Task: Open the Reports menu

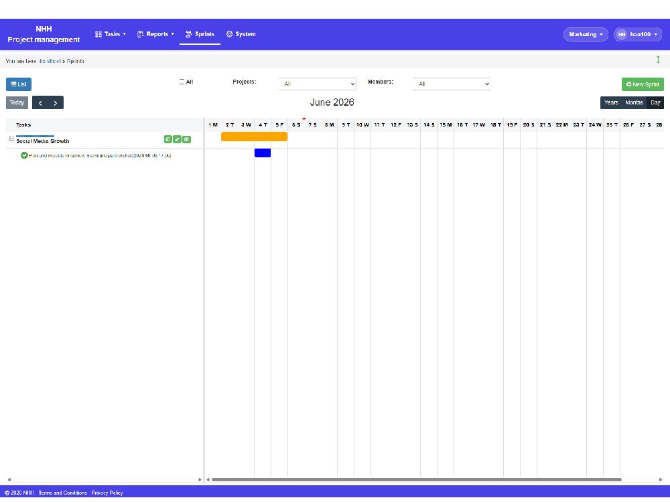Action: pos(156,34)
